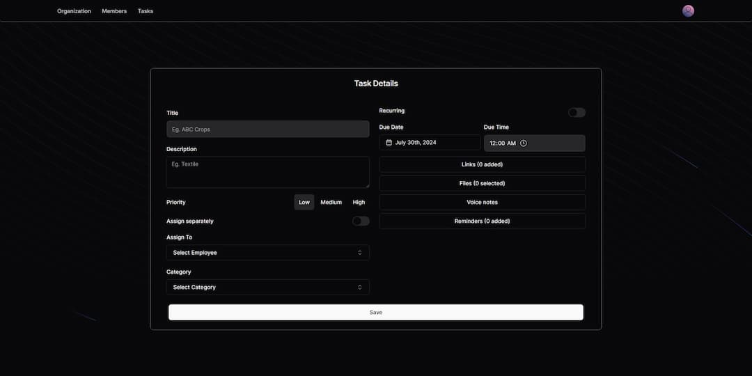Open the Members page

(114, 11)
